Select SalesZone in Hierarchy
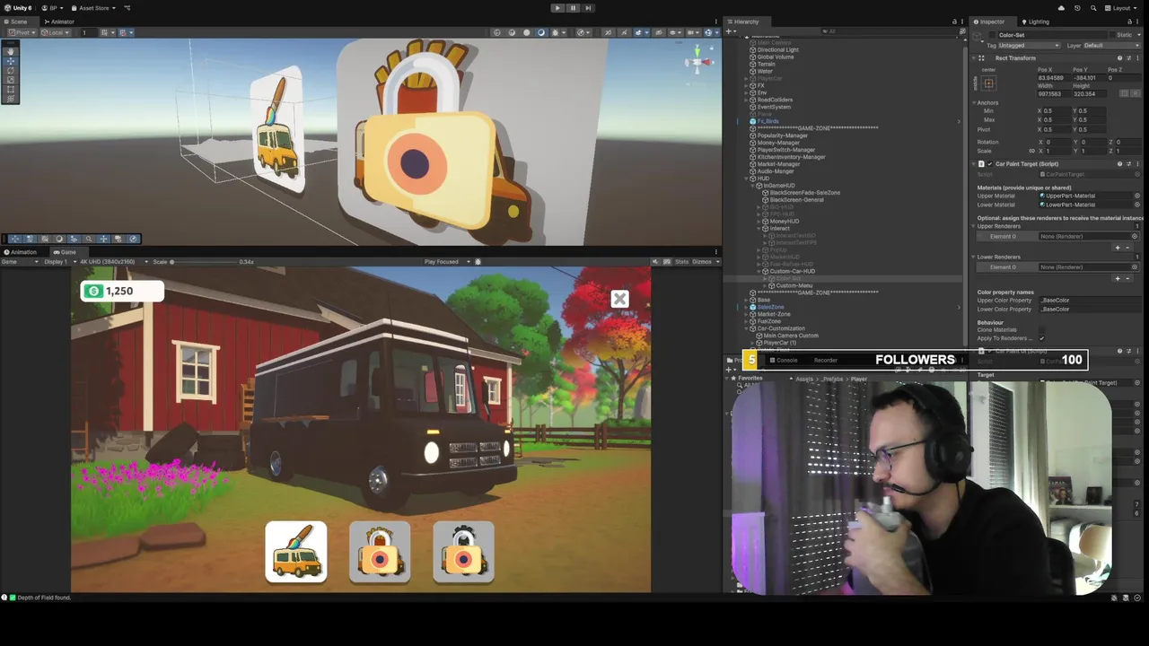This screenshot has height=646, width=1149. click(770, 308)
